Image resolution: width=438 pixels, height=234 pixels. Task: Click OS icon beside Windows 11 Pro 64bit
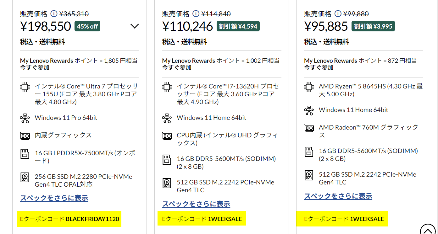click(25, 118)
